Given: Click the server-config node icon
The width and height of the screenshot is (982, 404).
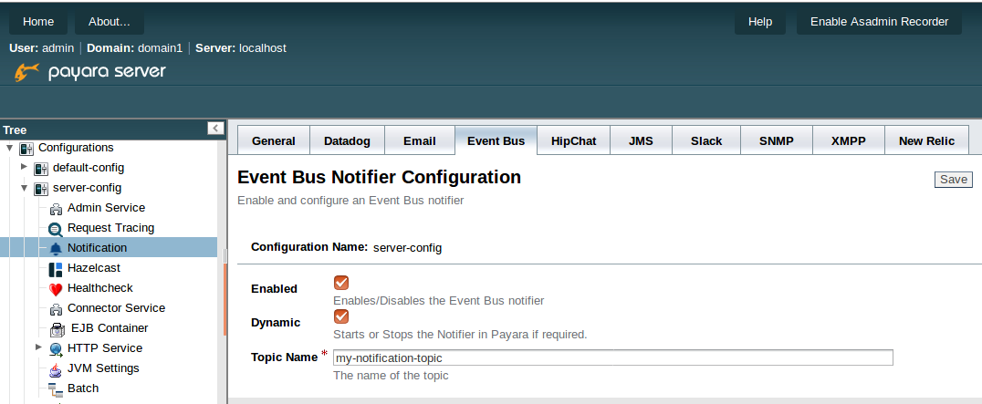Looking at the screenshot, I should click(41, 188).
